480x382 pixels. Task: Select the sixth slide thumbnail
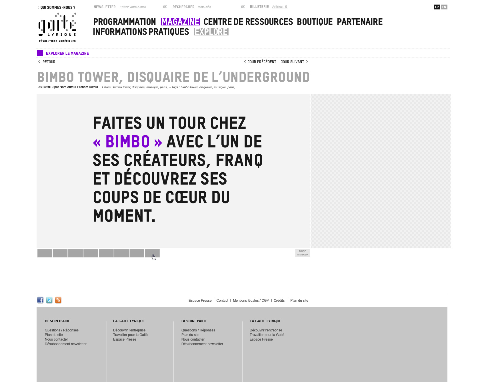121,253
